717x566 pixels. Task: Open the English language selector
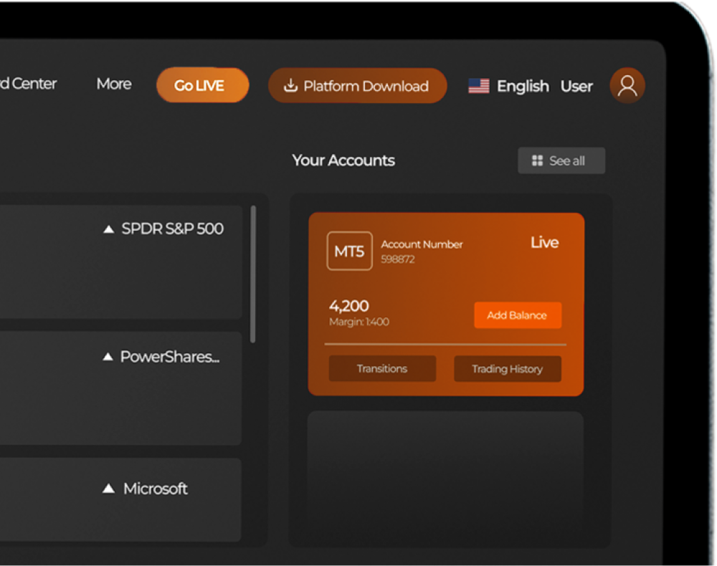coord(523,86)
